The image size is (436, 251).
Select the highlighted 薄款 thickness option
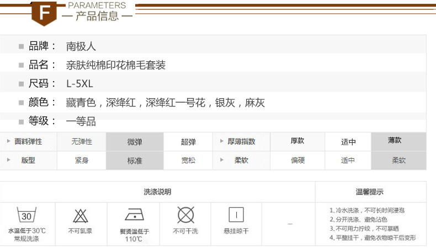tap(398, 141)
